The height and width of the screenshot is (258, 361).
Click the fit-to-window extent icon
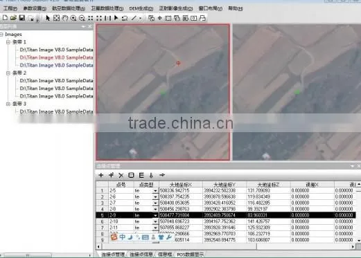56,18
